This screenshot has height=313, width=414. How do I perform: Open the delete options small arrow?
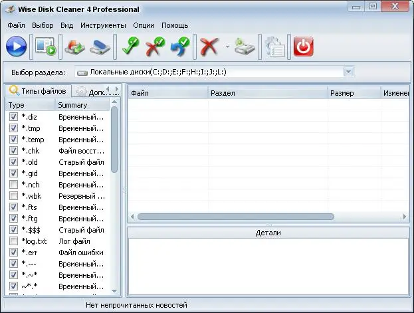pyautogui.click(x=227, y=47)
